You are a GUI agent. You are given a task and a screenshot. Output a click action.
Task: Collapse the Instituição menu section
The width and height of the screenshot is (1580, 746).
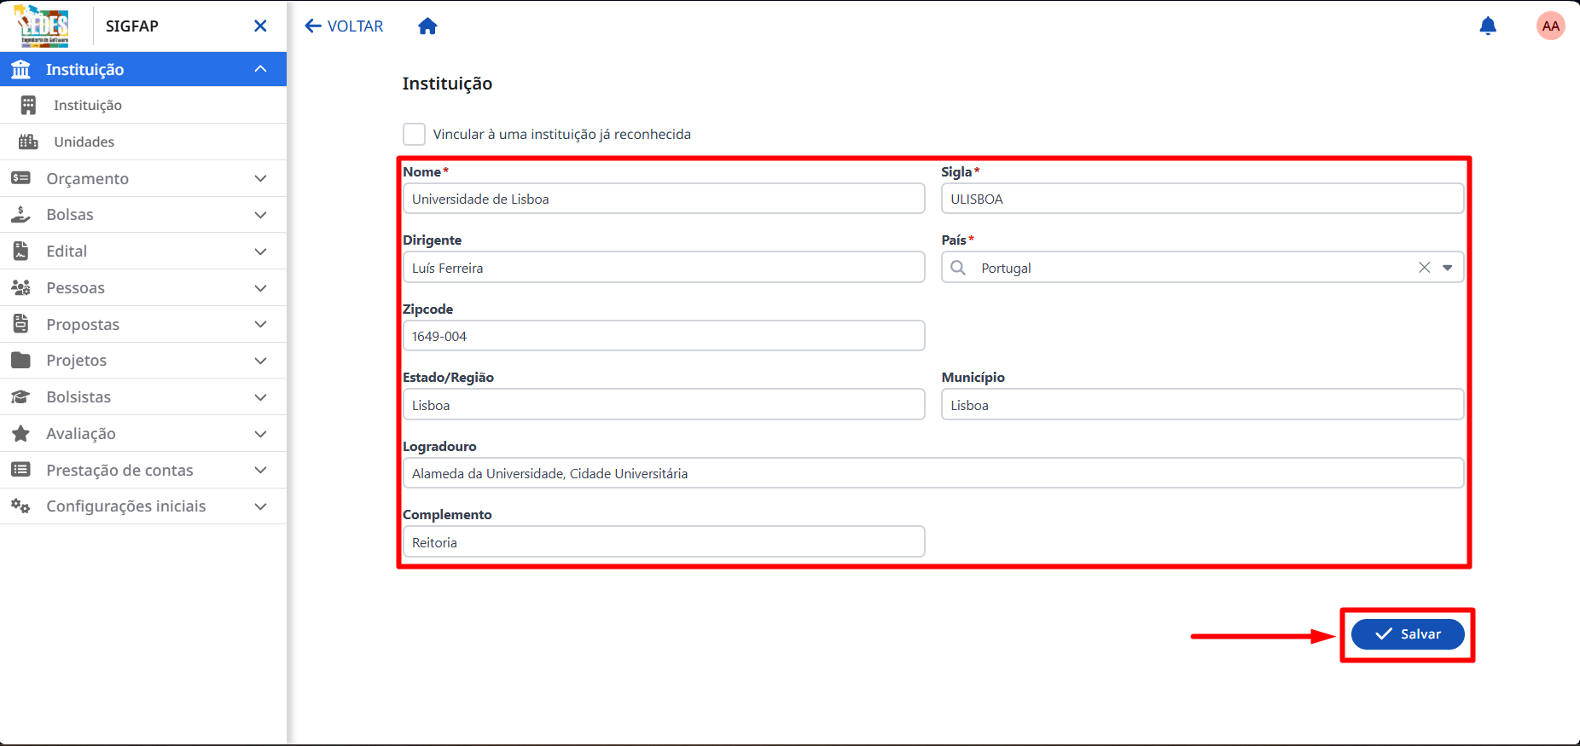coord(261,69)
